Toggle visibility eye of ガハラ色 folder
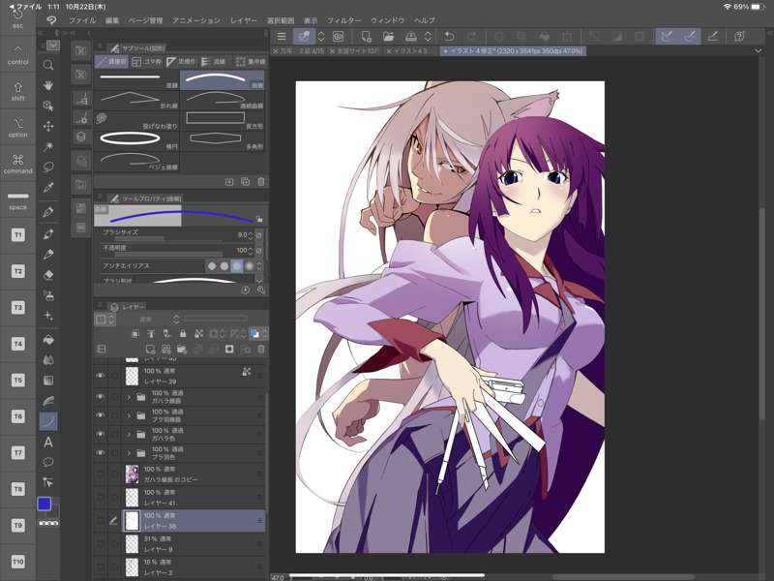This screenshot has width=774, height=581. [101, 434]
